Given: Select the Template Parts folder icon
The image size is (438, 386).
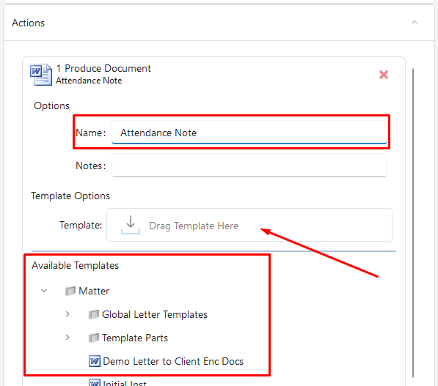Looking at the screenshot, I should [94, 338].
